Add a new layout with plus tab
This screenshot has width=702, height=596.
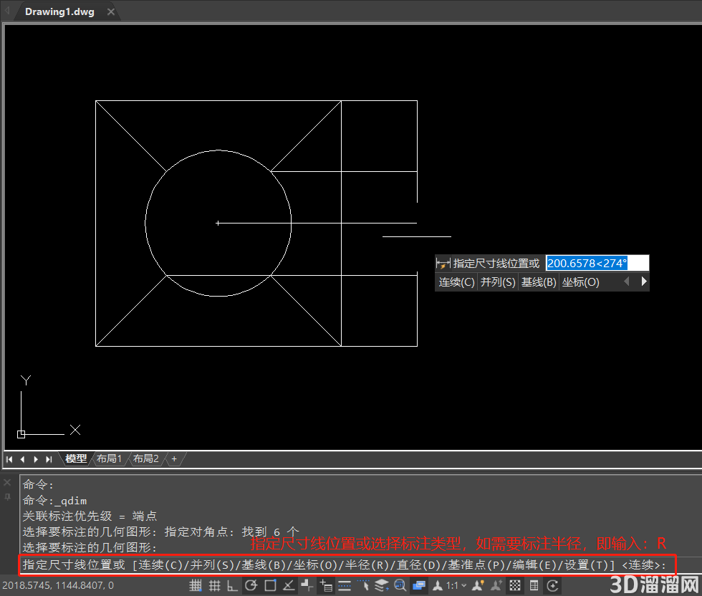pyautogui.click(x=174, y=458)
